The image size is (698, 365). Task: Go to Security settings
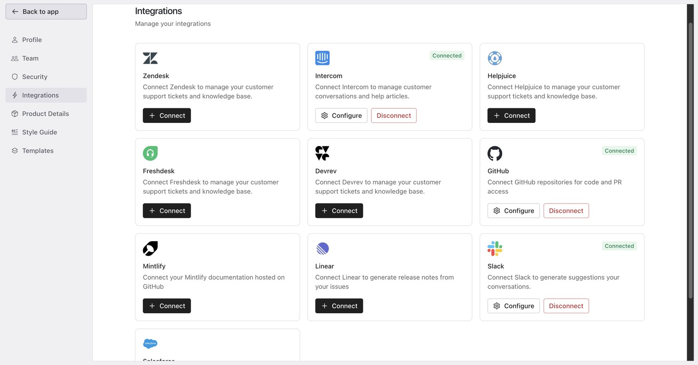coord(46,77)
